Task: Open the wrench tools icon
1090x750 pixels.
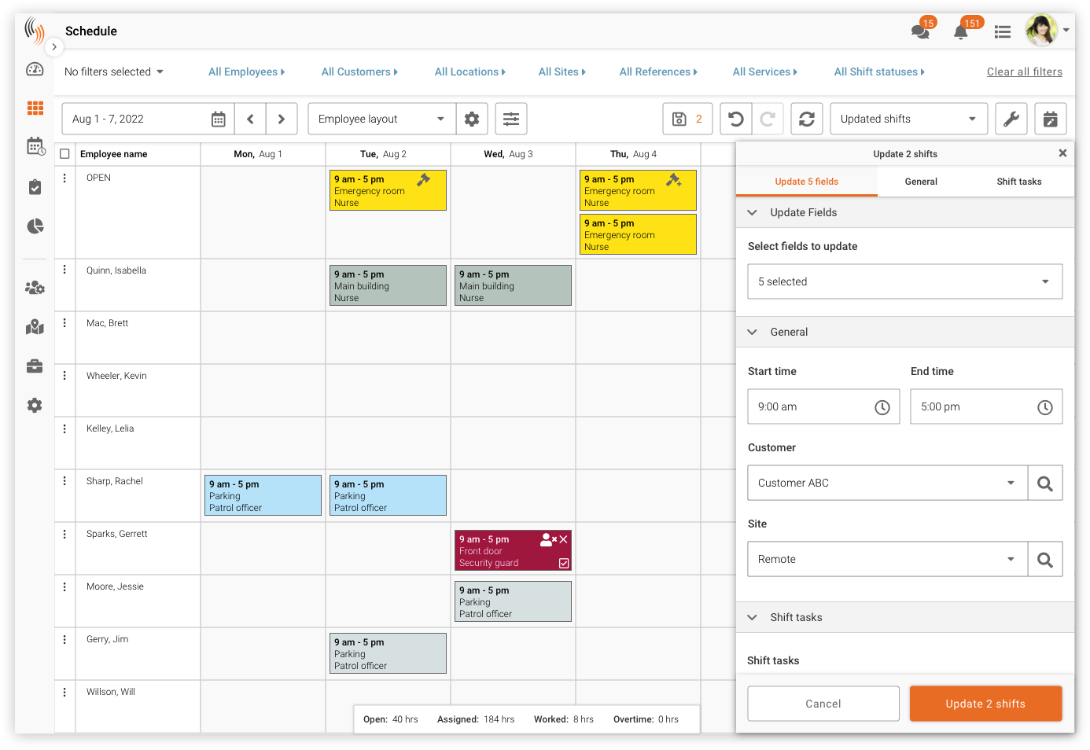Action: click(1011, 119)
